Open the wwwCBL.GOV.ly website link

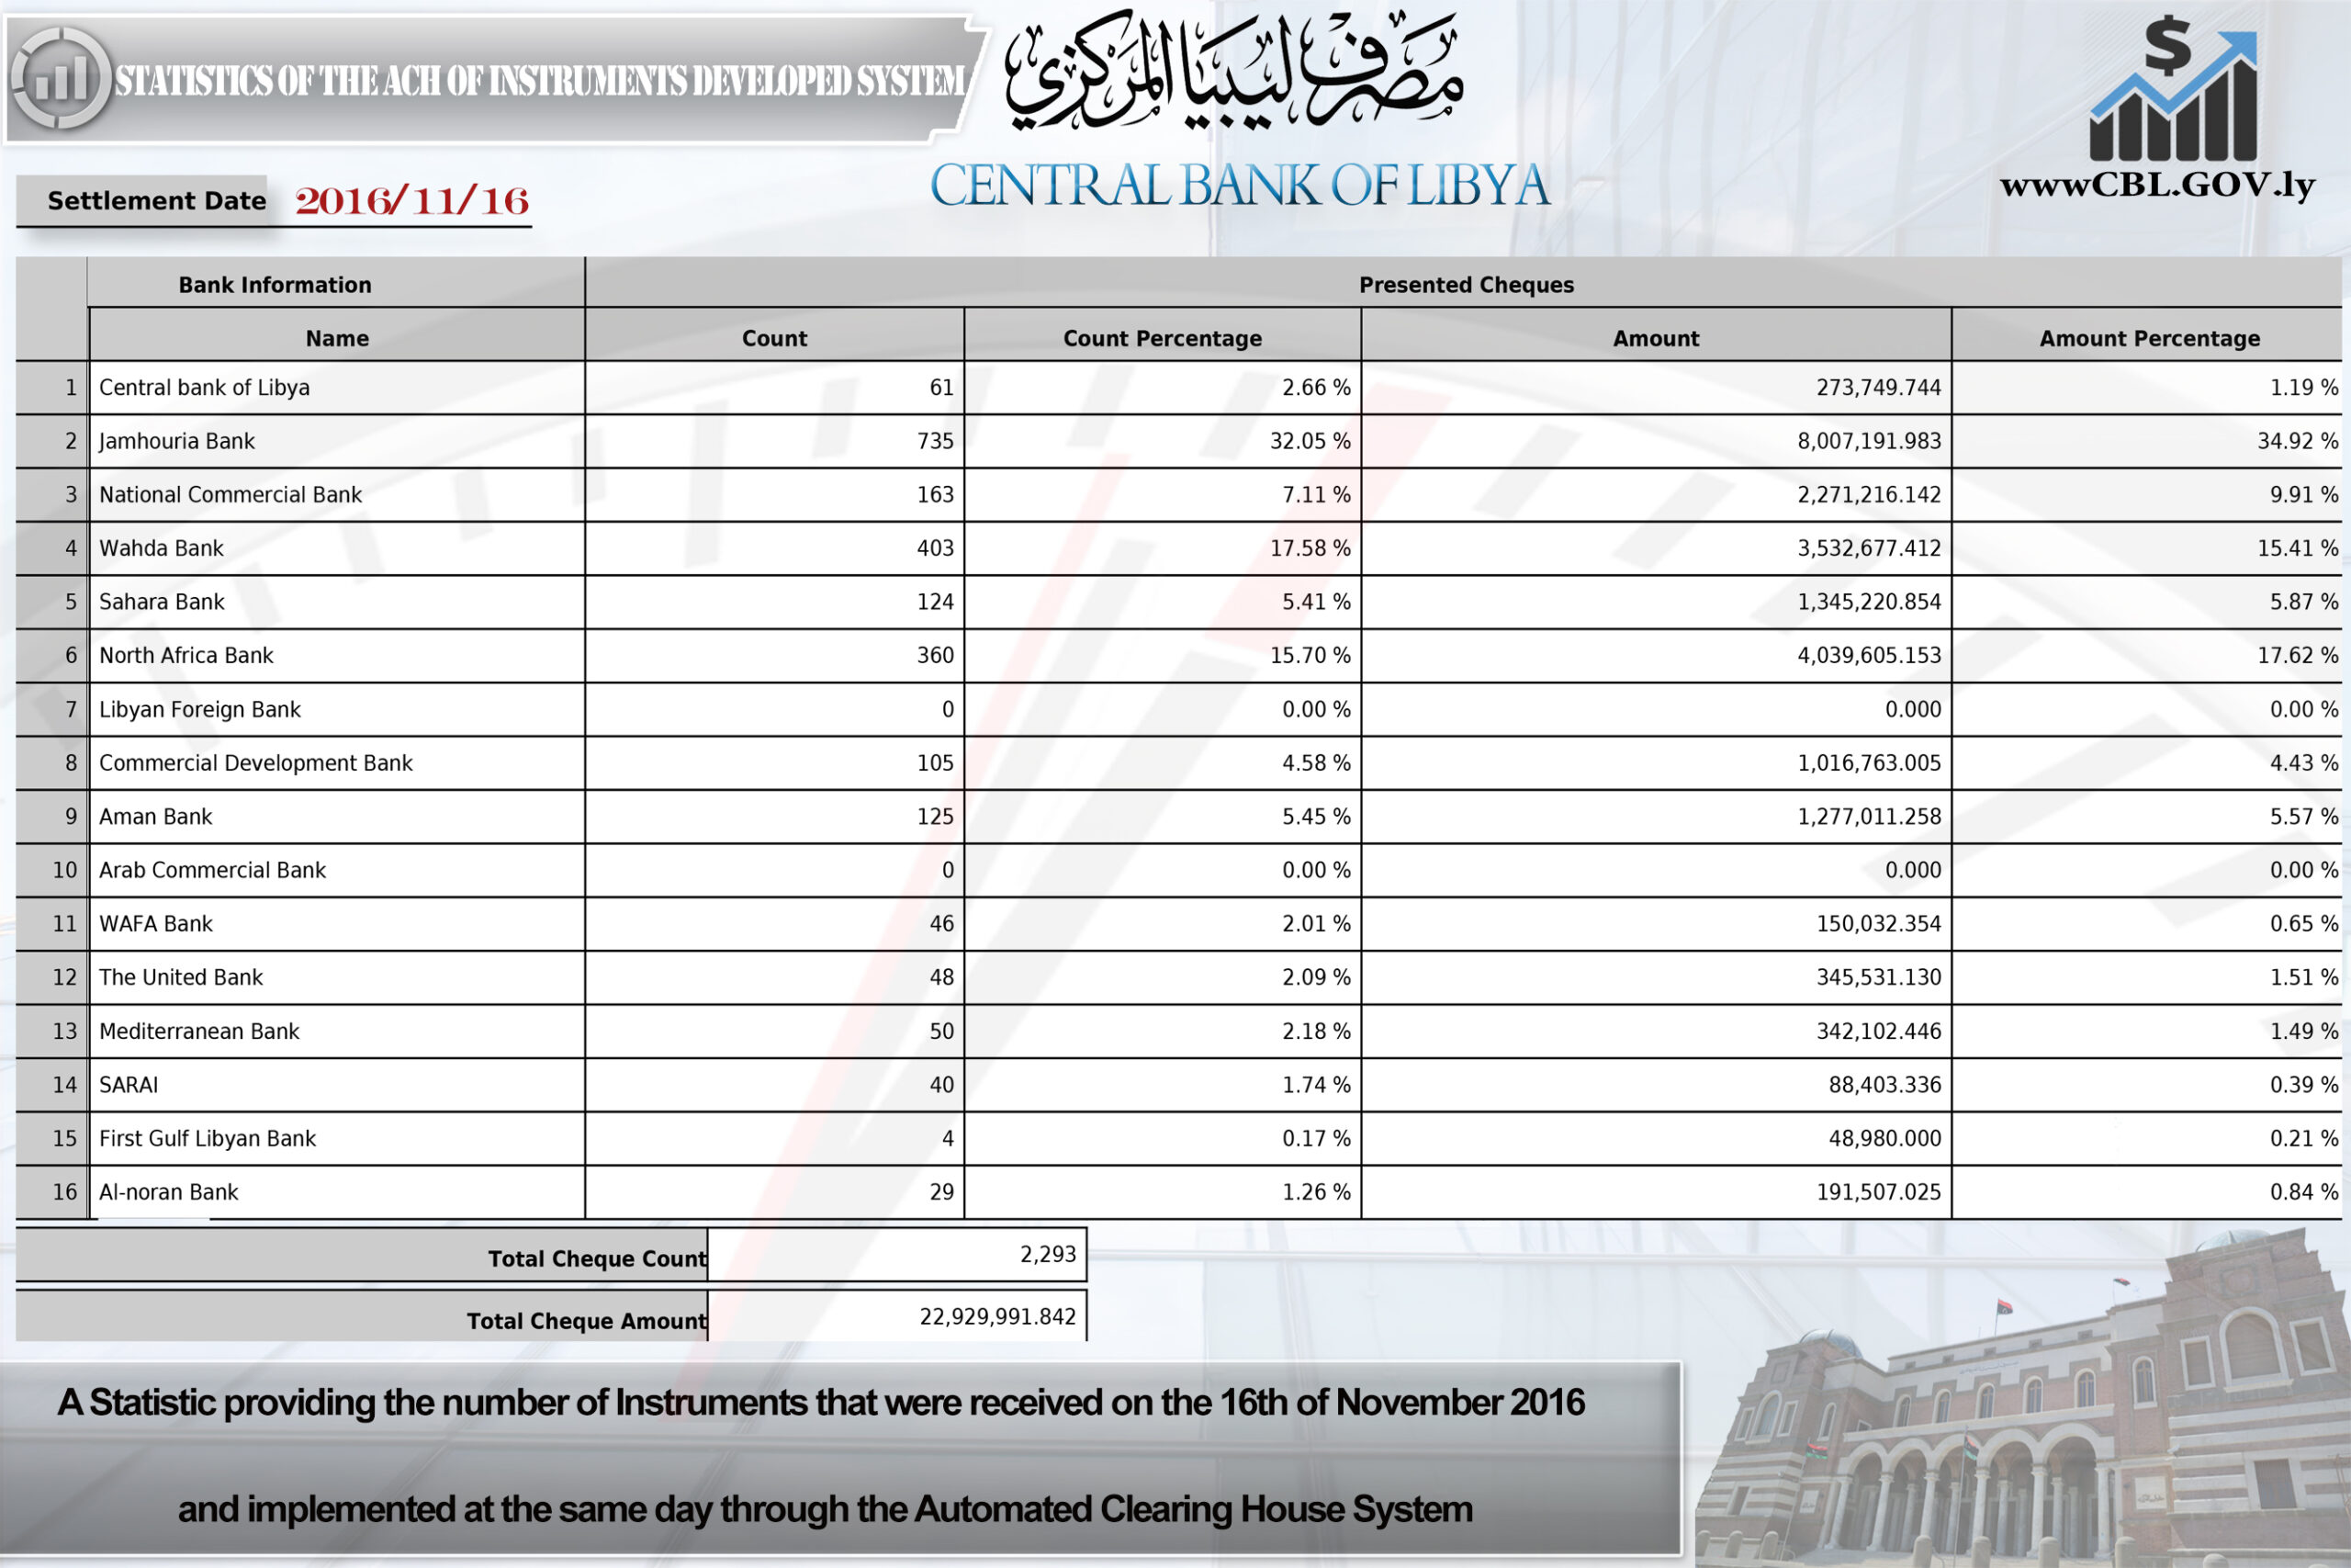coord(2157,186)
